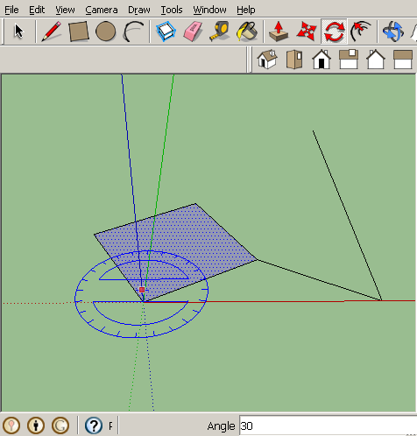
Task: Switch to the second standard view icon
Action: pyautogui.click(x=294, y=60)
